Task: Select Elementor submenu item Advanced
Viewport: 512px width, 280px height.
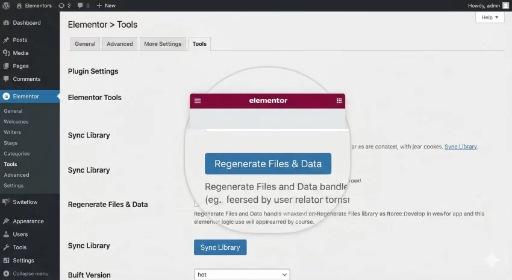Action: [x=16, y=174]
